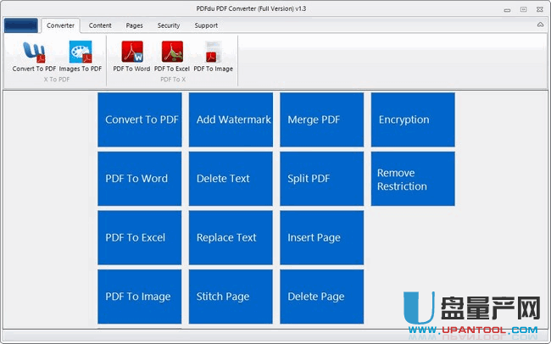This screenshot has width=551, height=344.
Task: Open the Merge PDF tile
Action: point(321,119)
